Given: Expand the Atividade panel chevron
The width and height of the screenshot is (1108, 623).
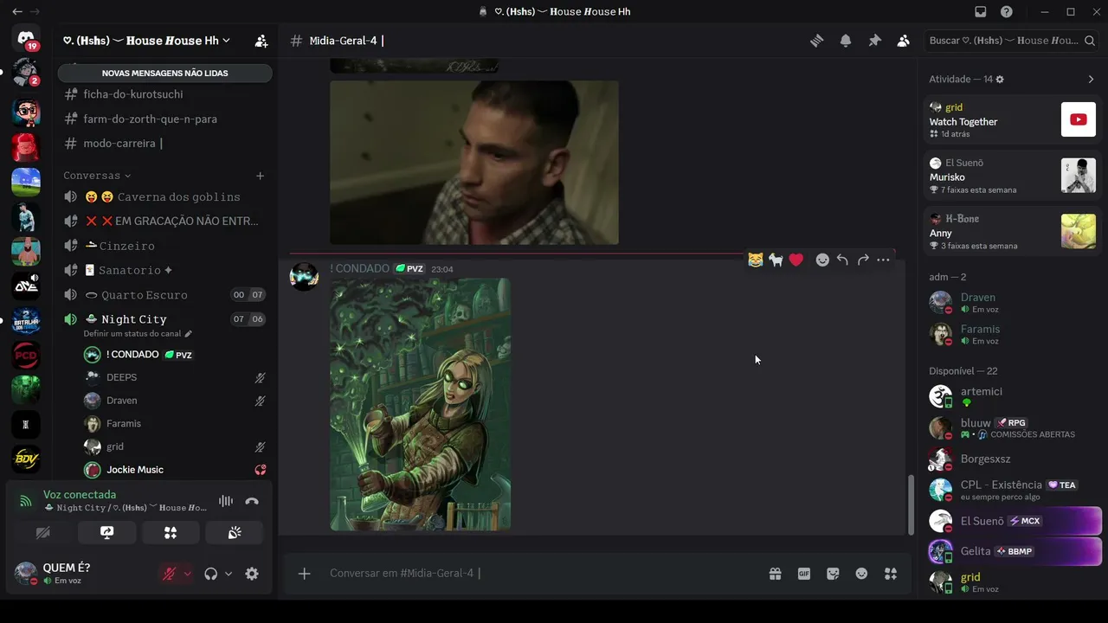Looking at the screenshot, I should pyautogui.click(x=1091, y=80).
